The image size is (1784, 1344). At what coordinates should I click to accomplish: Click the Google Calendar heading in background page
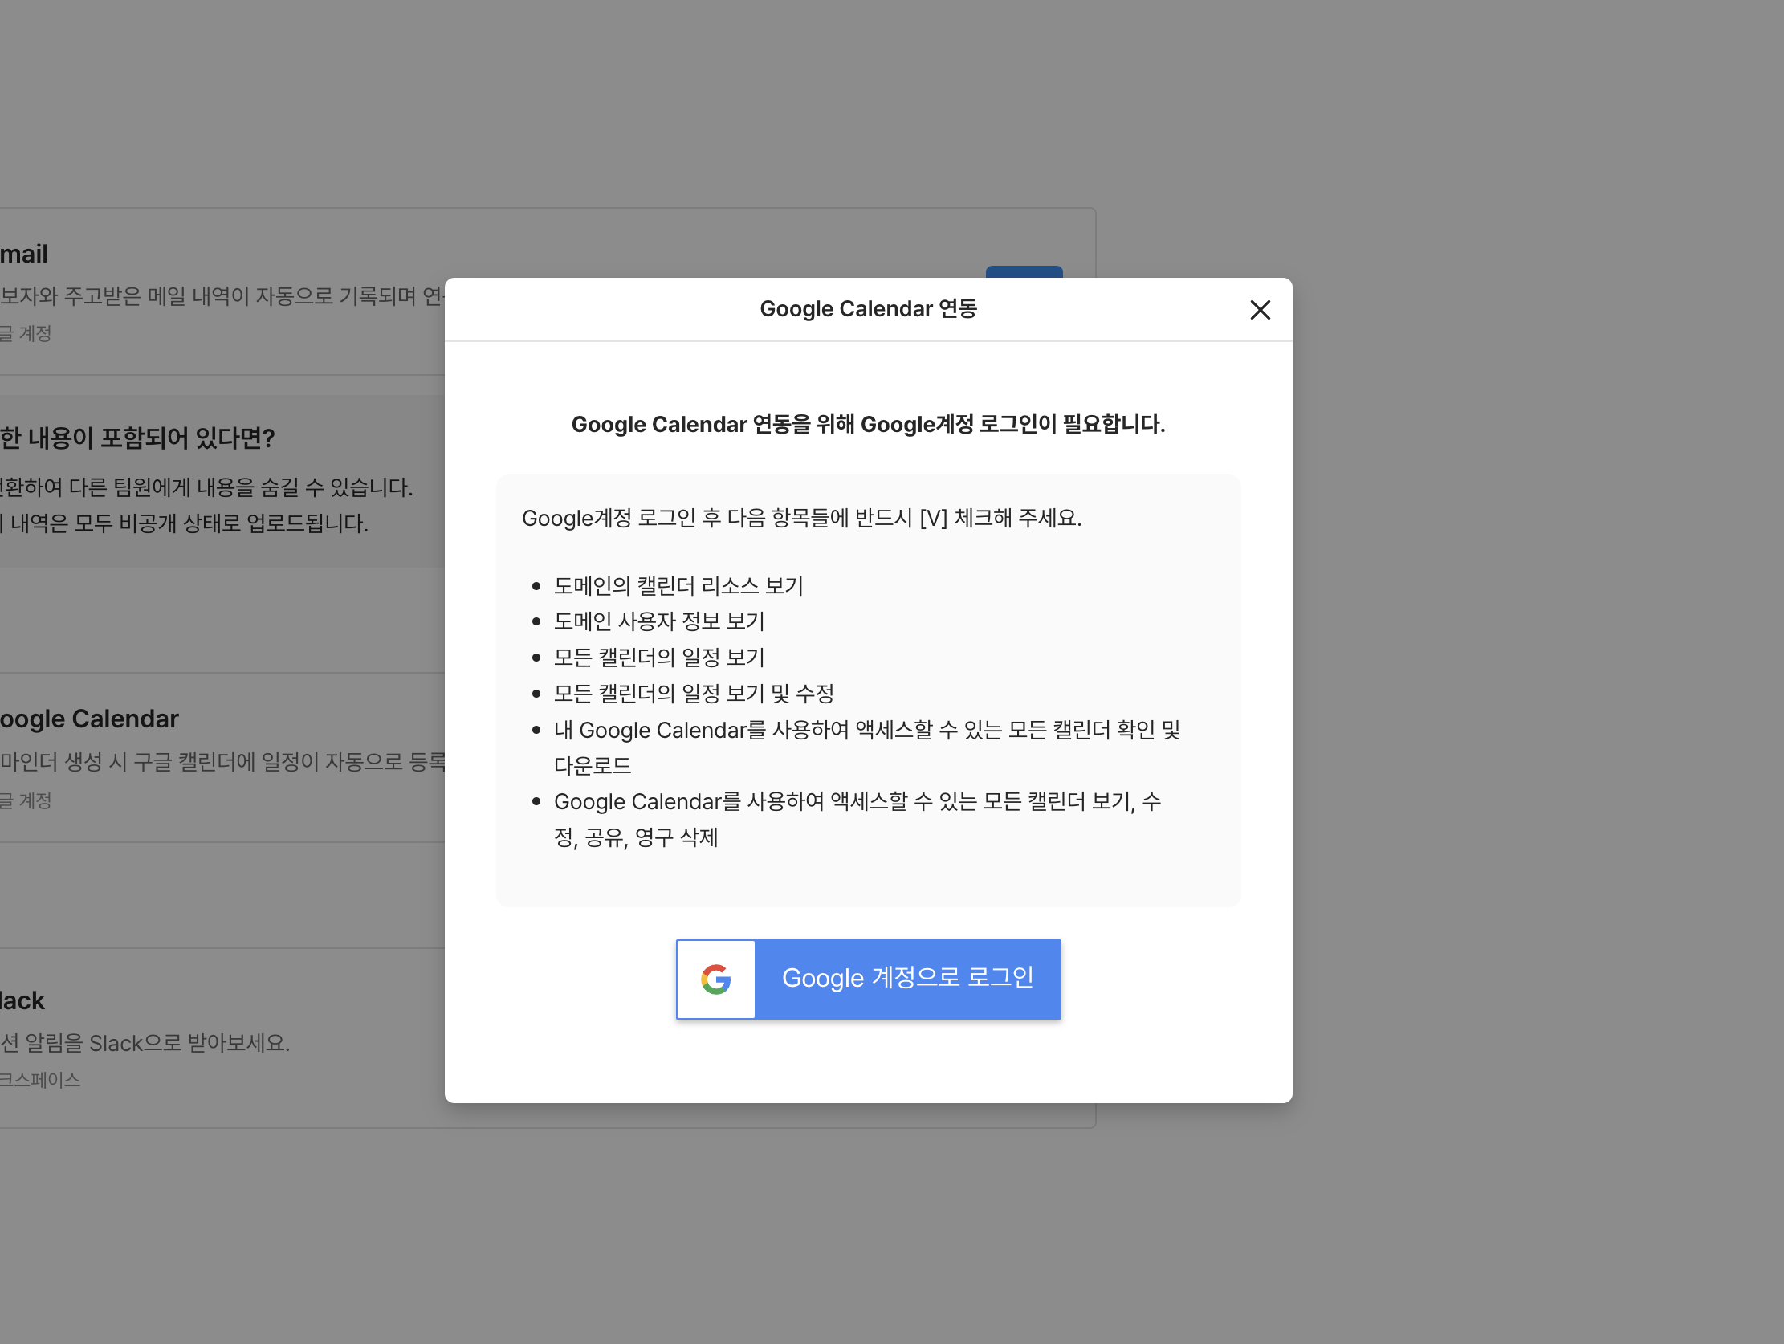[x=90, y=719]
